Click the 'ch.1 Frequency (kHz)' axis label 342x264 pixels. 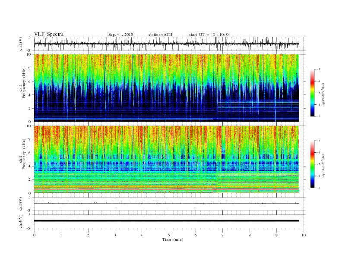[x=23, y=83]
